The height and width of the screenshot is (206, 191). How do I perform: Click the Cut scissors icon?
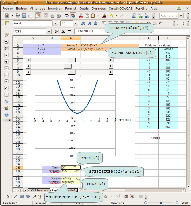(x=81, y=15)
